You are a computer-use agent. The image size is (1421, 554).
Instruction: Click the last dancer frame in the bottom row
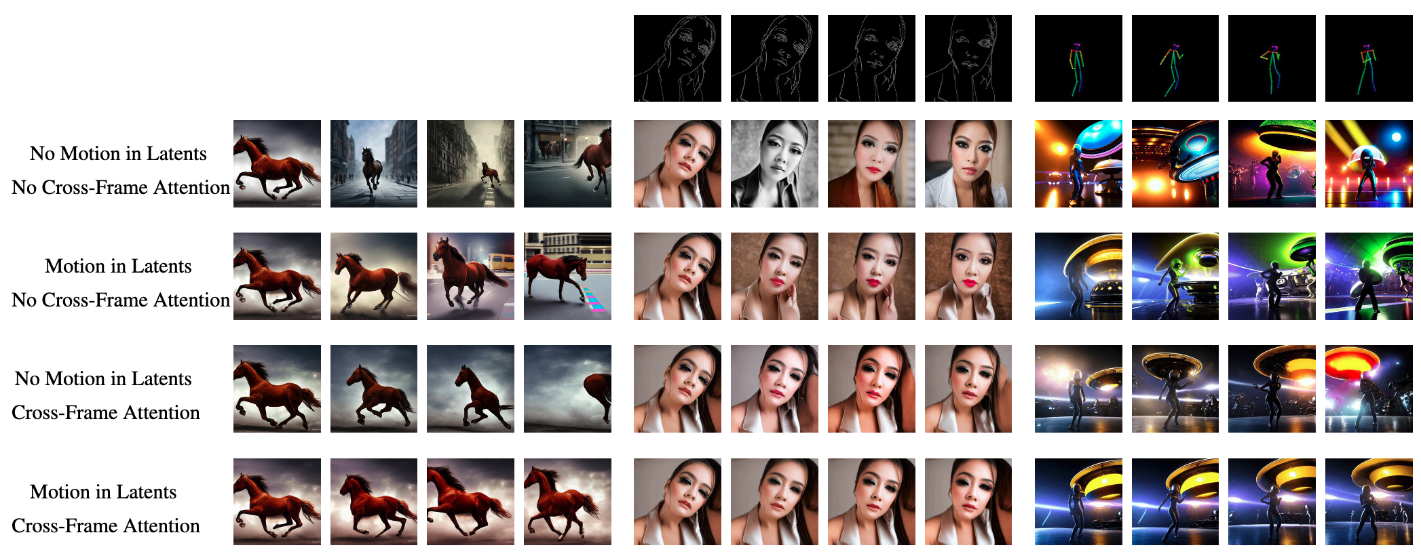(x=1369, y=502)
